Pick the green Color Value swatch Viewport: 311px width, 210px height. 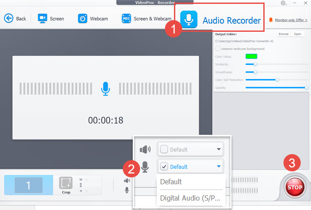click(251, 56)
